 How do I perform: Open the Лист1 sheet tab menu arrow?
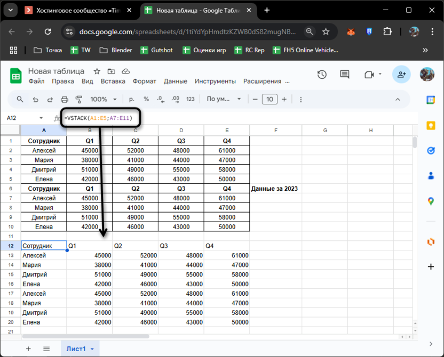(92, 349)
